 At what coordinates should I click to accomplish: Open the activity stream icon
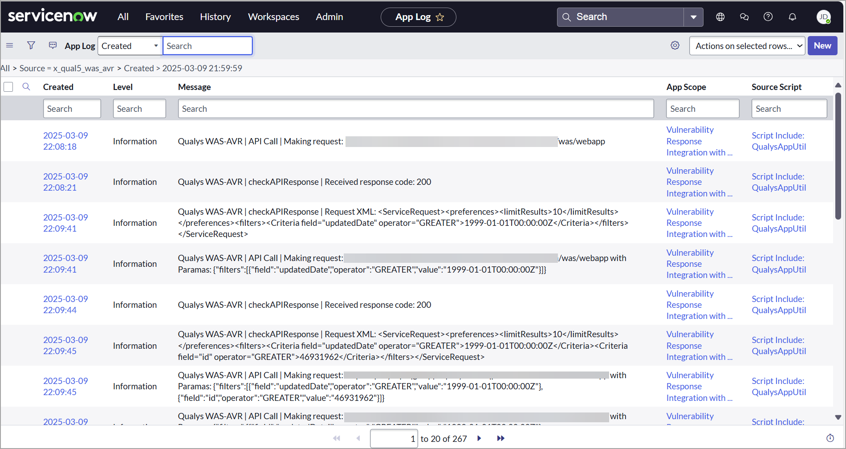coord(53,45)
